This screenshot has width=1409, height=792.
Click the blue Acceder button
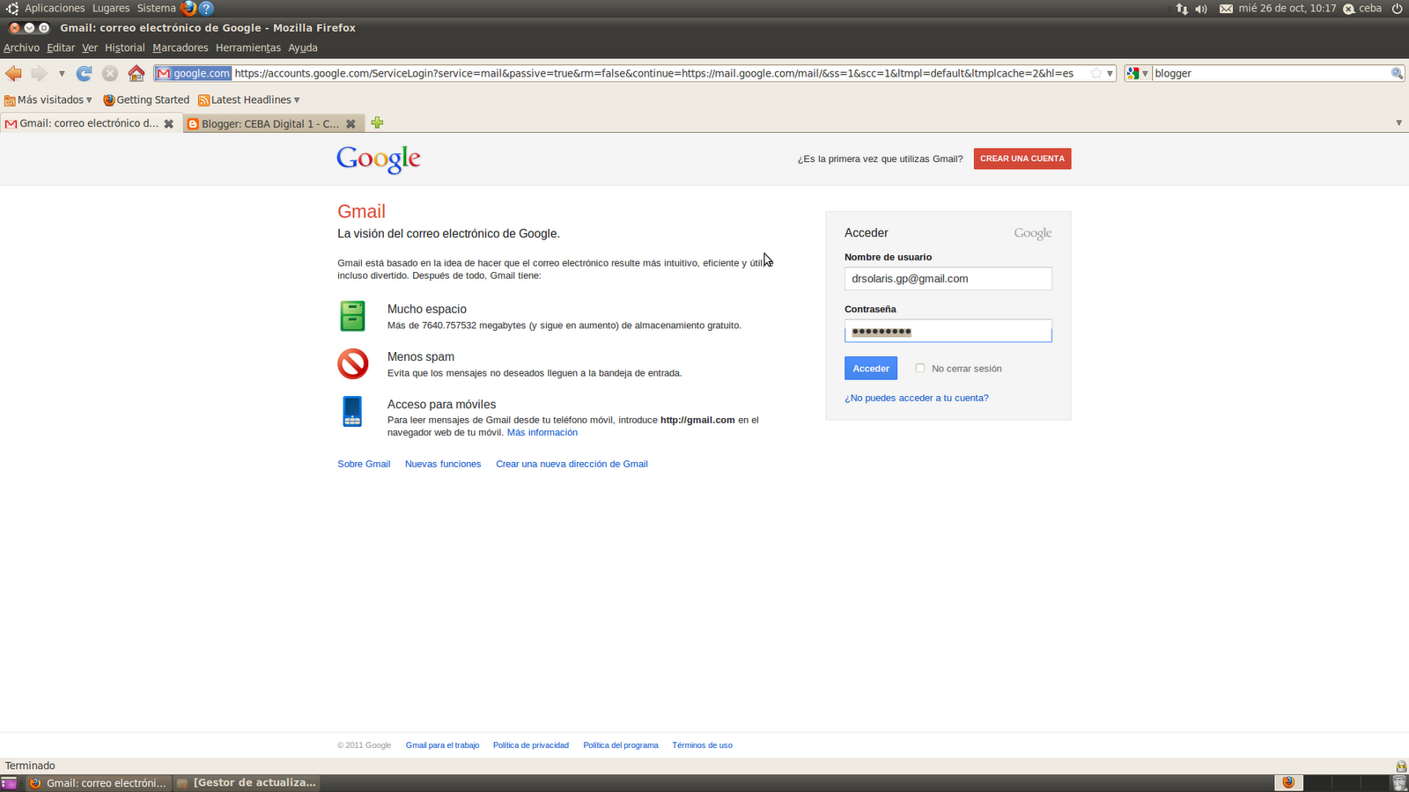click(871, 368)
